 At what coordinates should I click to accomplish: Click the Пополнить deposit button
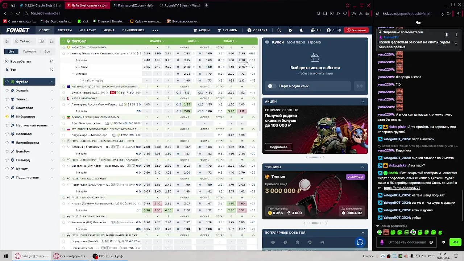356,30
